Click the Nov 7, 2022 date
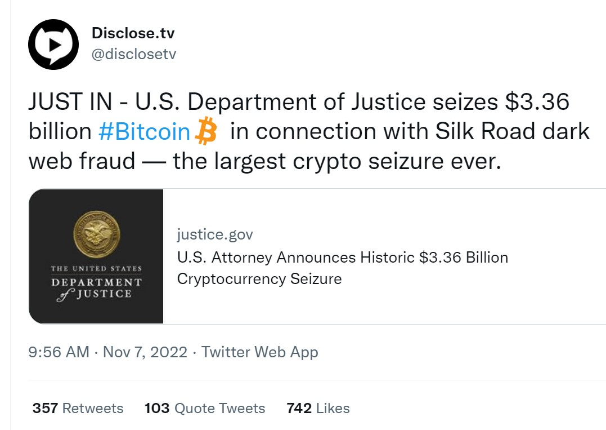 click(145, 352)
